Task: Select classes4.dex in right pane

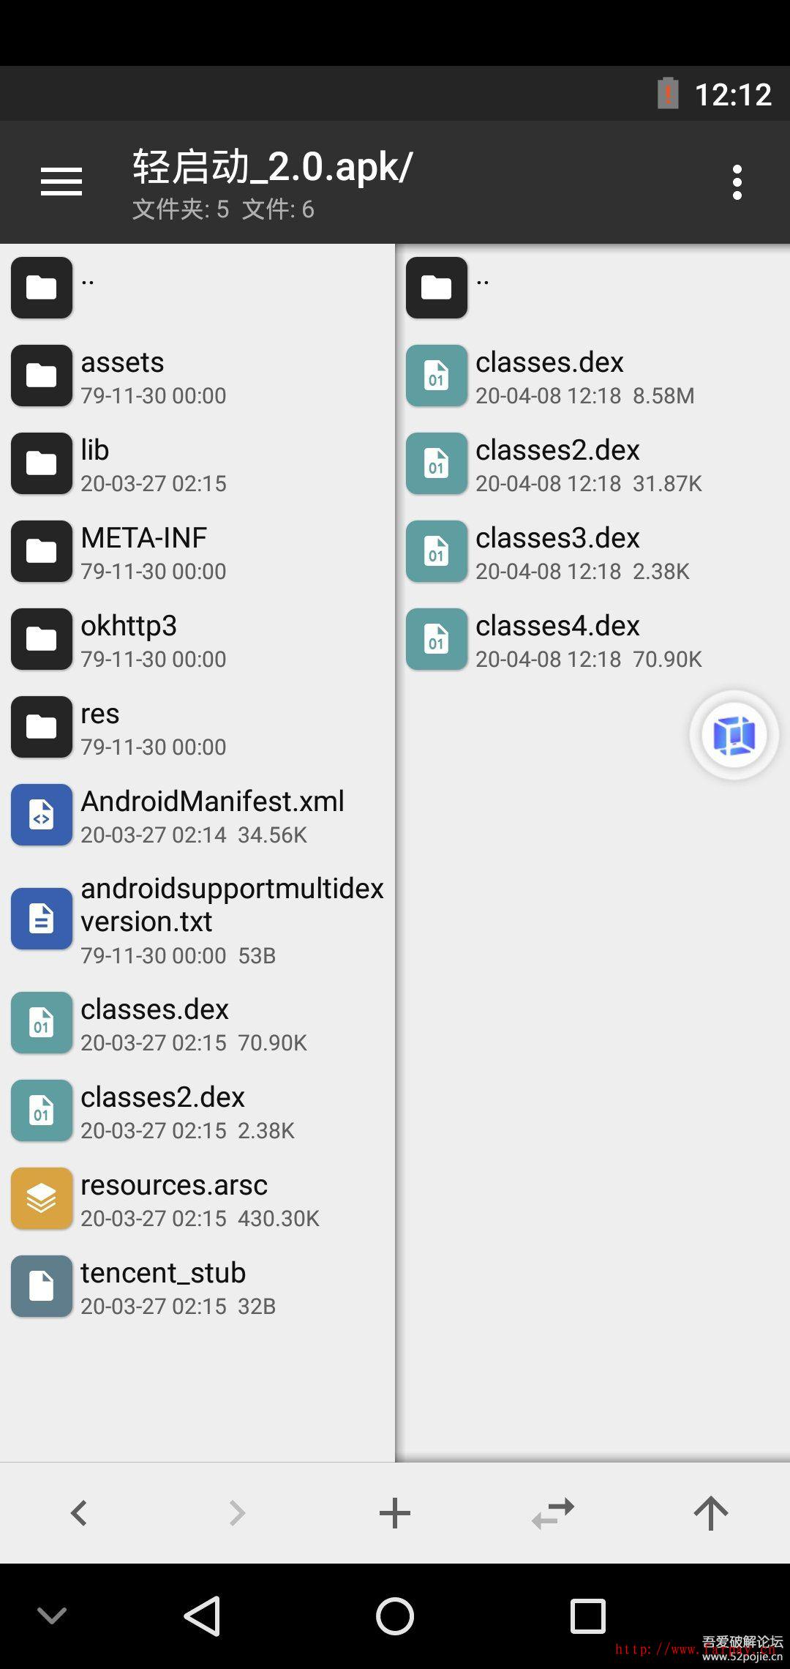Action: click(x=557, y=639)
